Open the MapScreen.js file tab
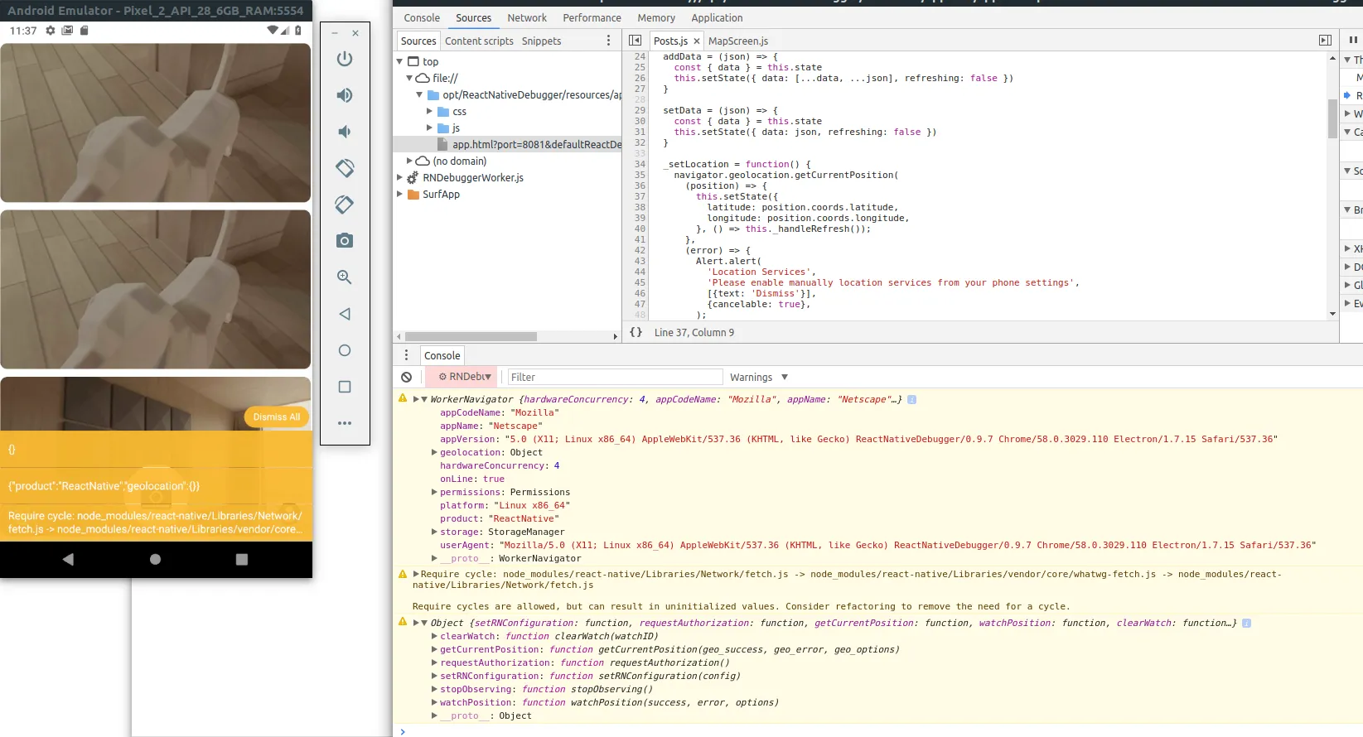The height and width of the screenshot is (737, 1363). 737,41
